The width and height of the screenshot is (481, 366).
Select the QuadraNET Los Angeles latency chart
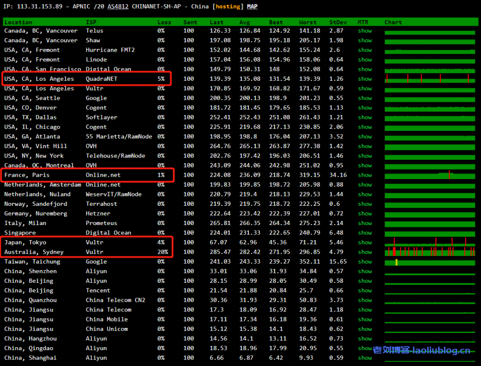point(430,79)
